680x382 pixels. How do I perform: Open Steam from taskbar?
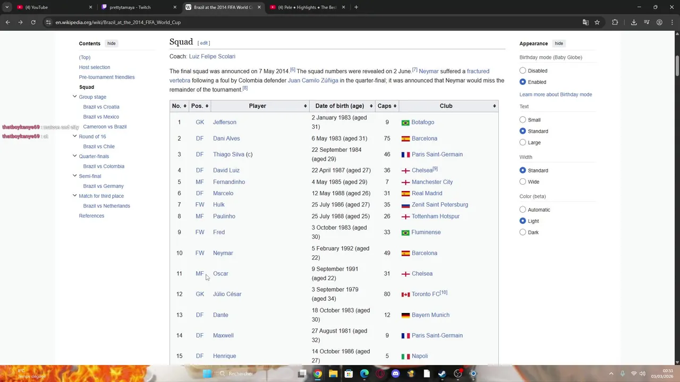point(442,374)
